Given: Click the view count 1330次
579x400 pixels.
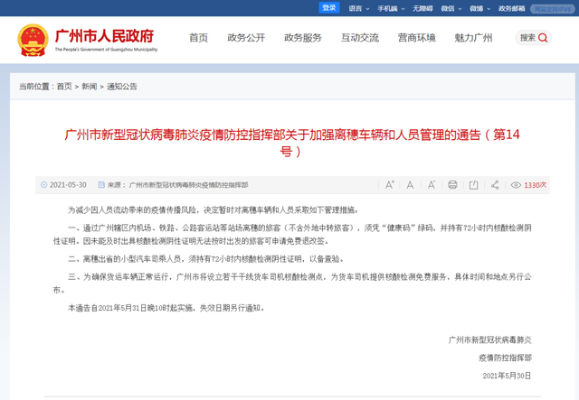Looking at the screenshot, I should [x=535, y=185].
